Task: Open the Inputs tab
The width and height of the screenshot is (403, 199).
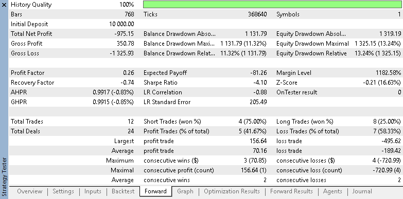Action: tap(93, 191)
